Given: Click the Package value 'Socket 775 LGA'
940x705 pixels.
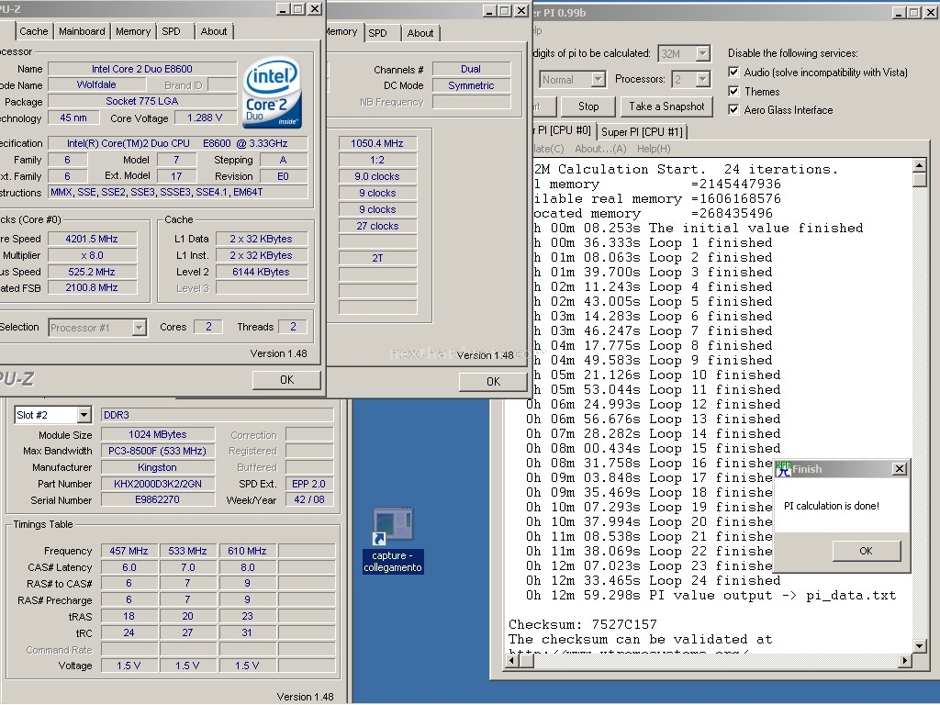Looking at the screenshot, I should (142, 101).
